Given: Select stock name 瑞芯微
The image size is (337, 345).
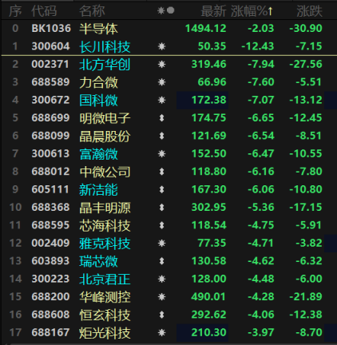Looking at the screenshot, I should click(98, 261).
